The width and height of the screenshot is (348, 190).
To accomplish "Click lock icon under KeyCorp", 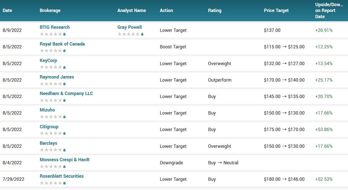I will 65,67.
